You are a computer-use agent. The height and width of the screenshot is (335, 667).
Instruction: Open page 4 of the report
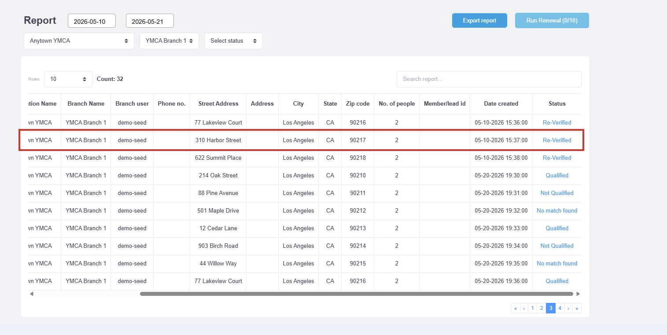pos(560,308)
